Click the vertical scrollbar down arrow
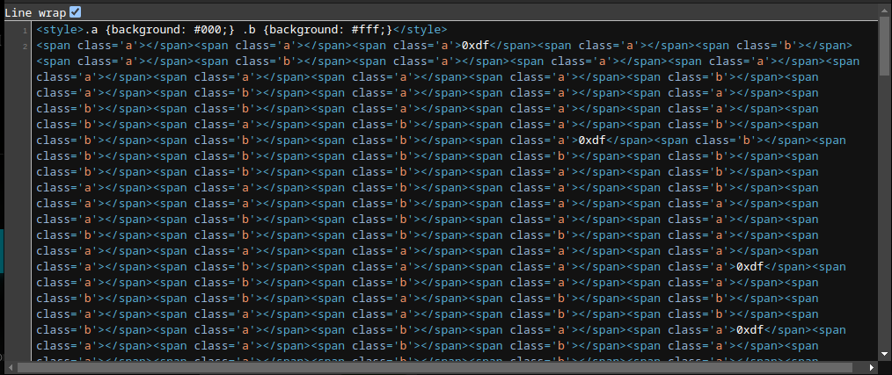 click(x=884, y=354)
